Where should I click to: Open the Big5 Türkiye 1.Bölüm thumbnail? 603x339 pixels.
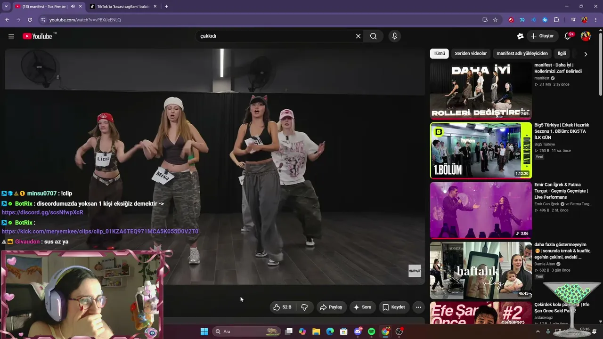pyautogui.click(x=481, y=151)
